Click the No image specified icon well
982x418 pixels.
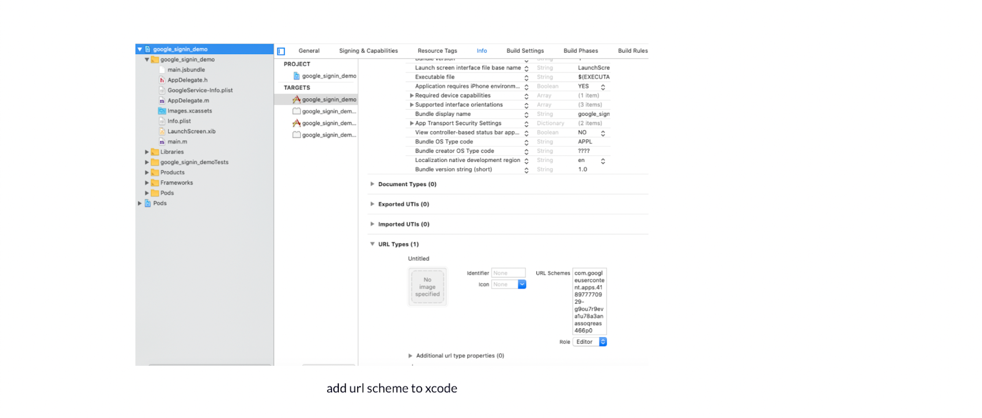[x=427, y=287]
